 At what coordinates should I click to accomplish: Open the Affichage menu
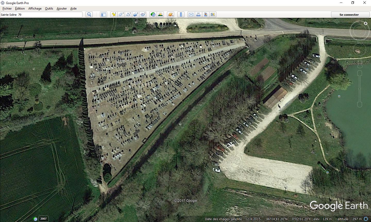pos(35,8)
